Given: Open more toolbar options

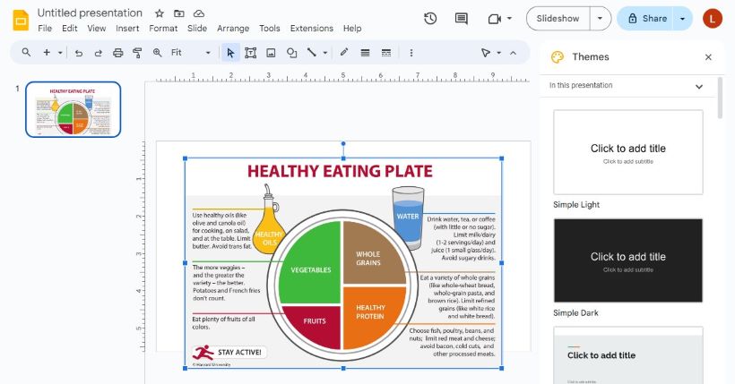Looking at the screenshot, I should pyautogui.click(x=411, y=53).
